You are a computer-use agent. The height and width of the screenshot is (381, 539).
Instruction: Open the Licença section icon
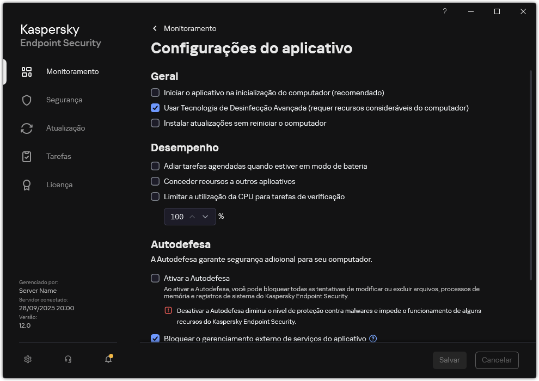point(26,185)
